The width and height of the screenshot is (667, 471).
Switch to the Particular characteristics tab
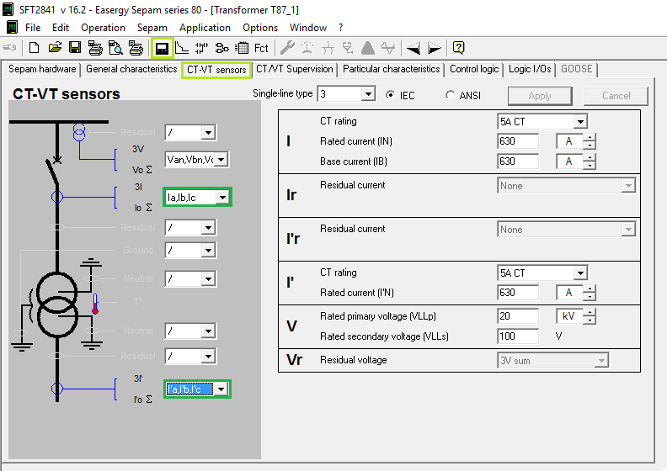point(392,69)
